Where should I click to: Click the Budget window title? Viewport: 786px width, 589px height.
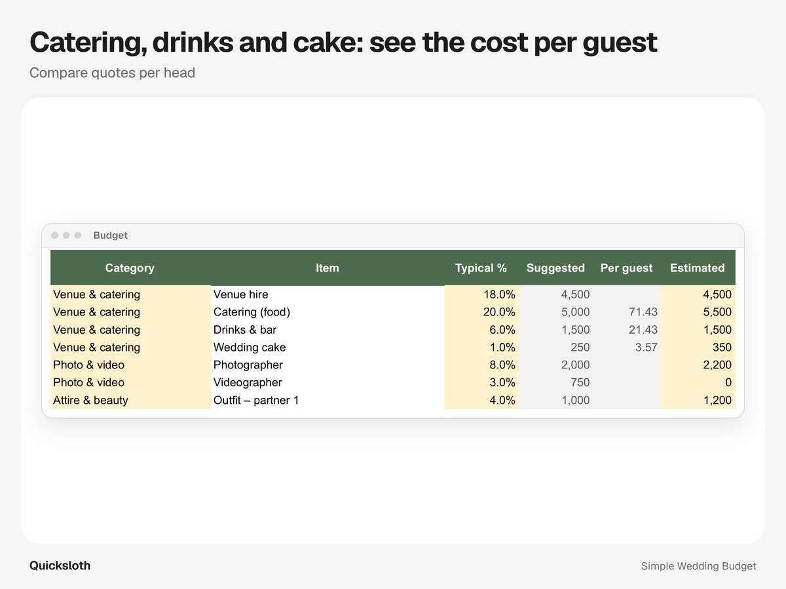point(110,236)
